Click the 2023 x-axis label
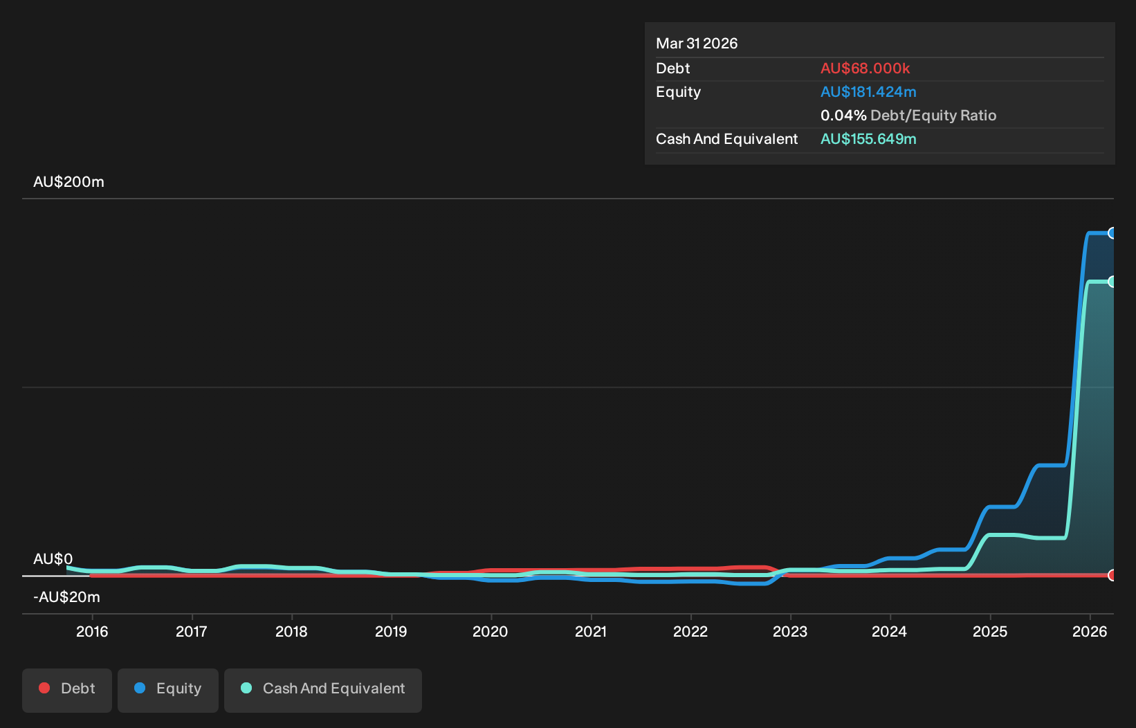Image resolution: width=1136 pixels, height=728 pixels. tap(790, 631)
